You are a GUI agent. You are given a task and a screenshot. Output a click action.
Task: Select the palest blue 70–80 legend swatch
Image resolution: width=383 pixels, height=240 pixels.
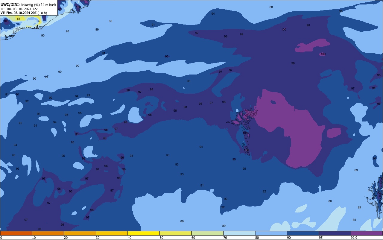[x=239, y=233]
